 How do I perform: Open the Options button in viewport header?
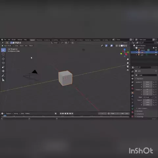pos(126,43)
